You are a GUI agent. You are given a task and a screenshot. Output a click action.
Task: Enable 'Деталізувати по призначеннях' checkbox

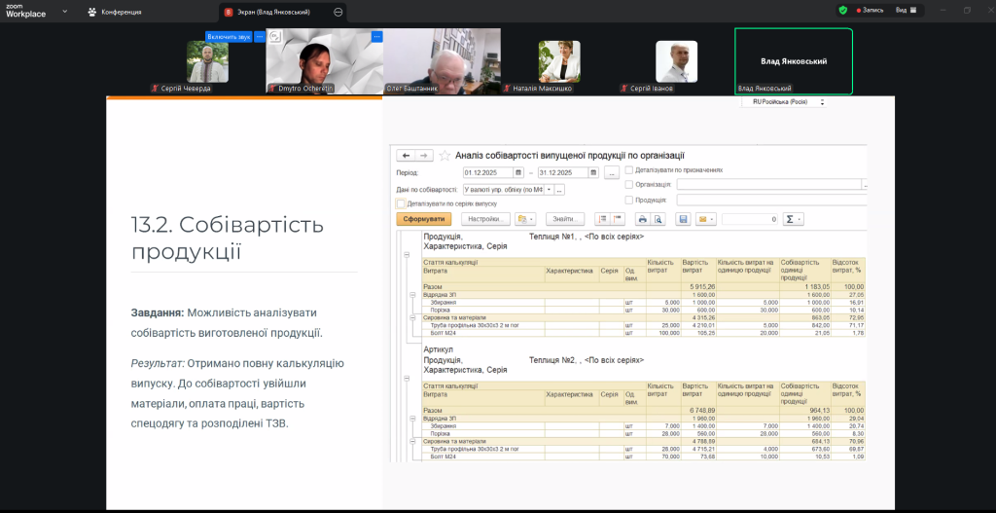[629, 169]
